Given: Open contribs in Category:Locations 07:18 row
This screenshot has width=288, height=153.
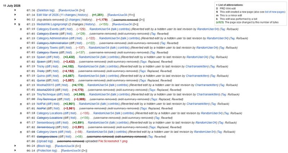Looking at the screenshot, I should pyautogui.click(x=128, y=113).
